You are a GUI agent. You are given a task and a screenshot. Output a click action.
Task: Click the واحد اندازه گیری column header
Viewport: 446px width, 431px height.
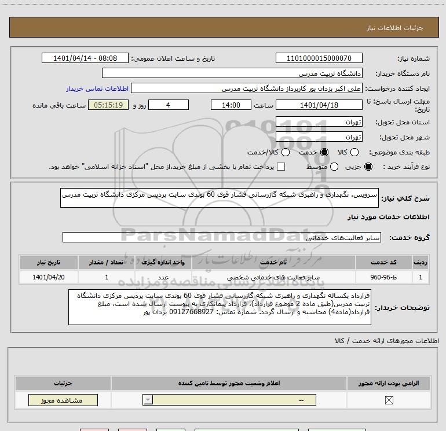[163, 262]
